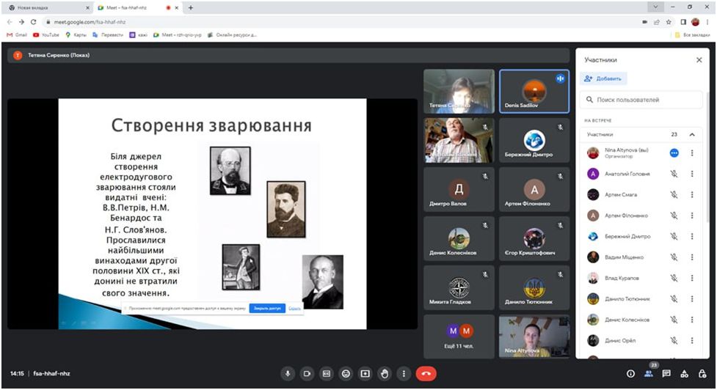Open the Карты bookmark

(76, 34)
